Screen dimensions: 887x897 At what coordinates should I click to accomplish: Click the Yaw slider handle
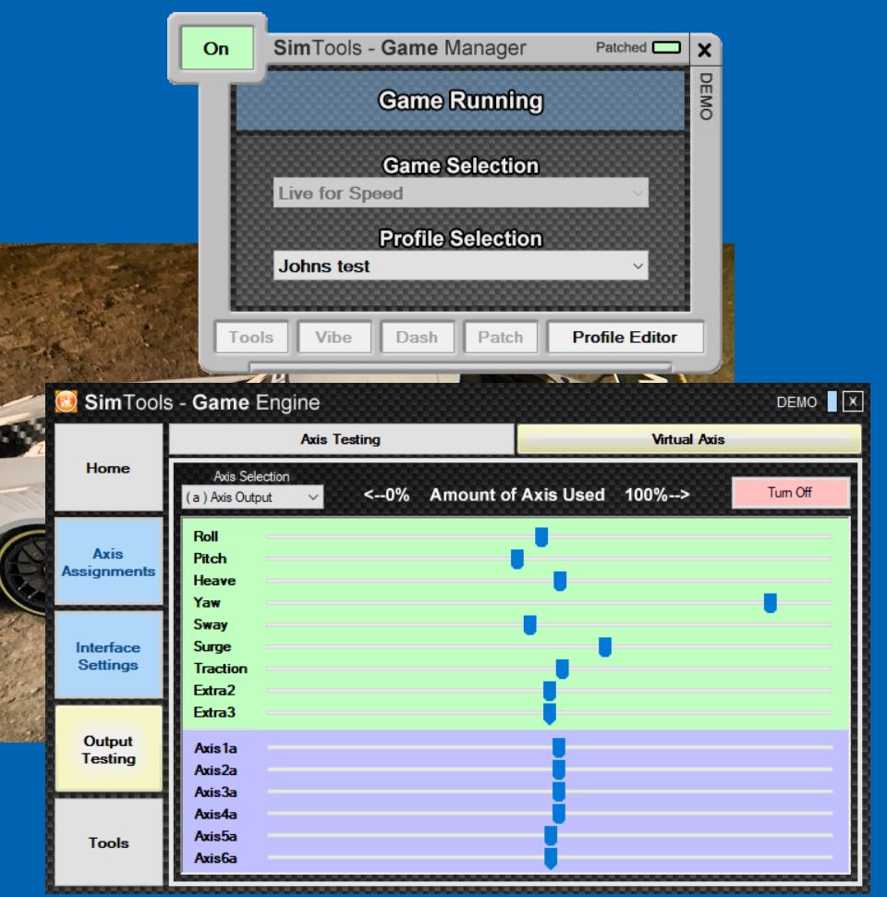tap(771, 603)
